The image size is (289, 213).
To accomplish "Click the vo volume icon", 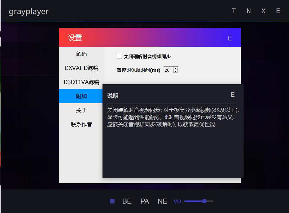I will coord(177,201).
